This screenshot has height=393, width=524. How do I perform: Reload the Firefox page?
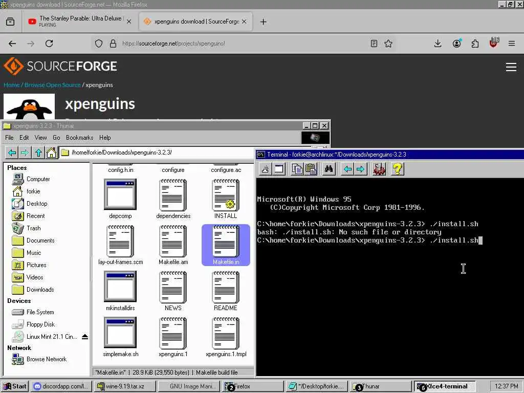(x=49, y=43)
